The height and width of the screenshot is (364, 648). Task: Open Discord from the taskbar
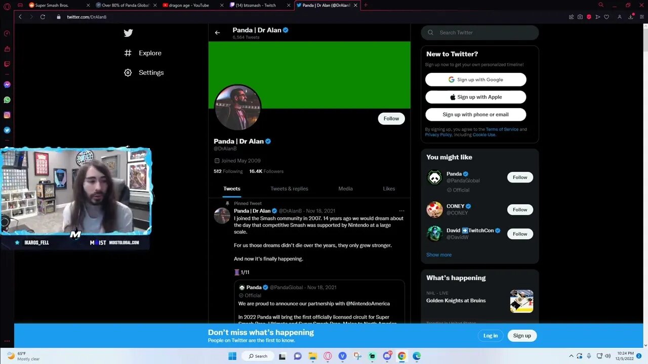[387, 356]
